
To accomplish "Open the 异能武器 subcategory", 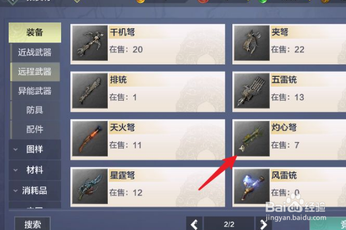I will (x=35, y=91).
